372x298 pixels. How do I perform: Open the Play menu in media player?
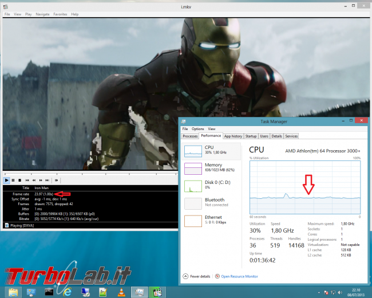coord(28,14)
